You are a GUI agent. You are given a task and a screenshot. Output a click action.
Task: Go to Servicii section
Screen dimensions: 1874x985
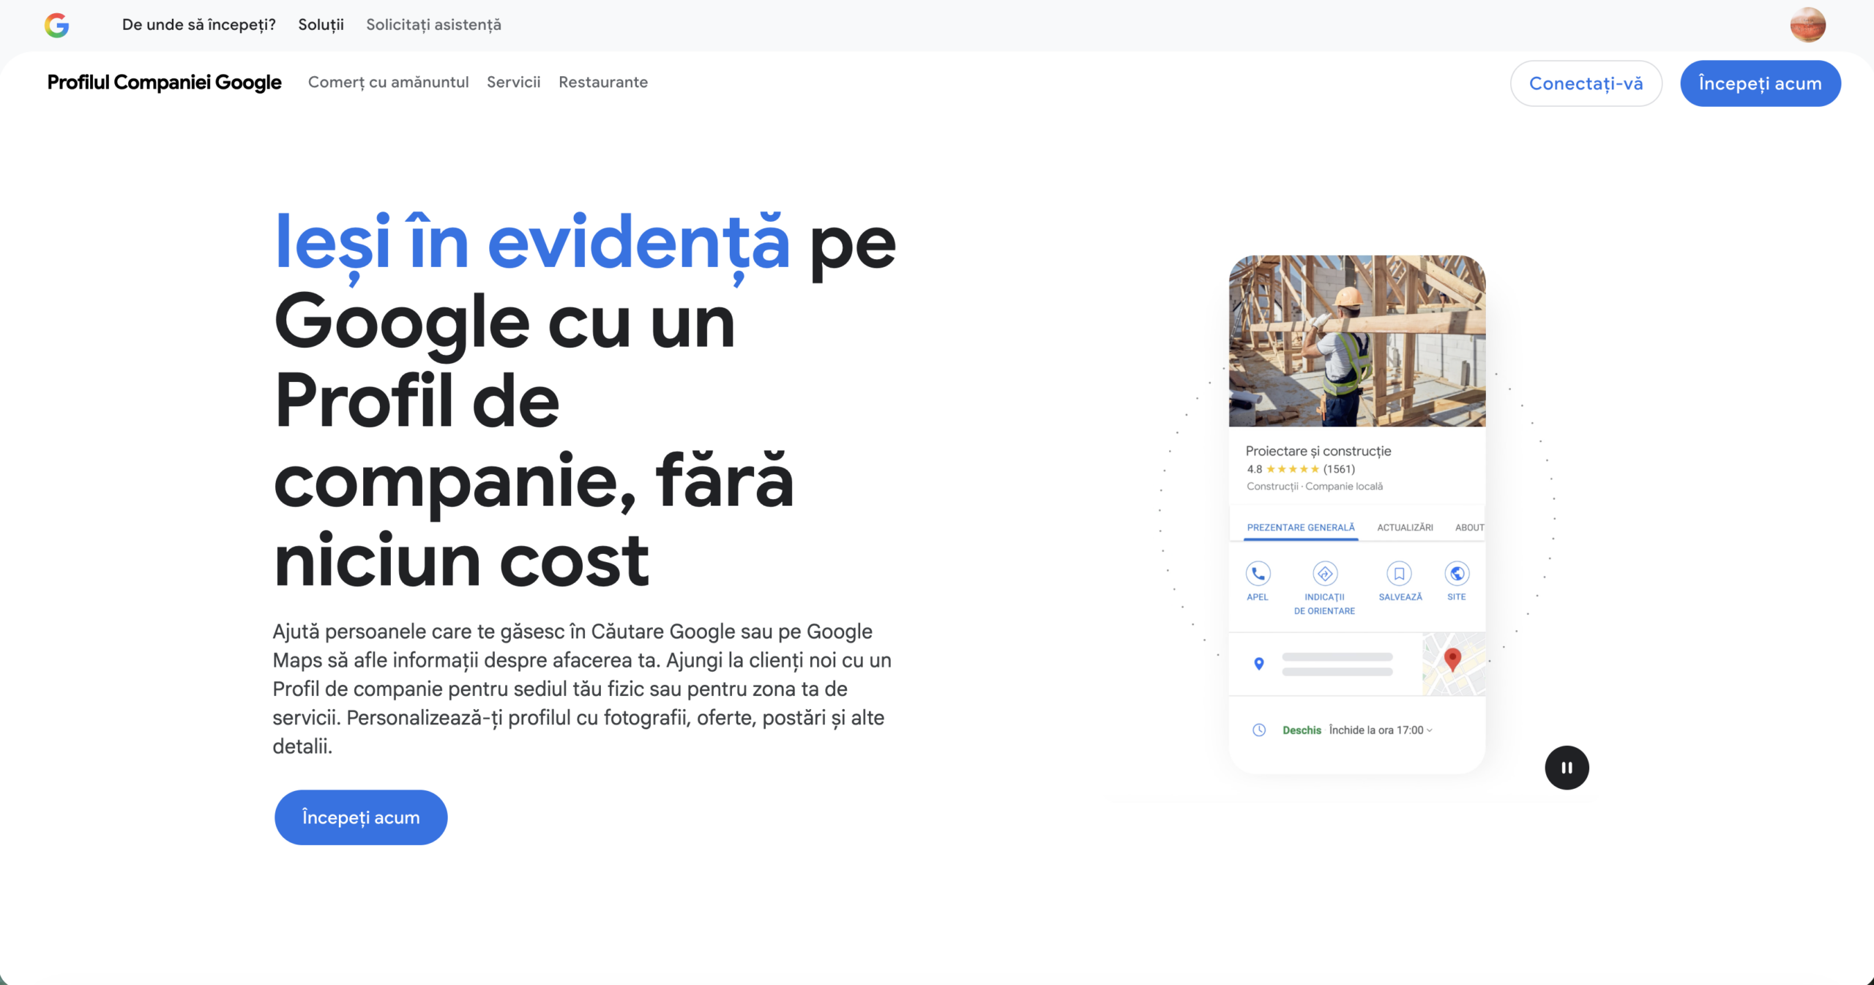[x=513, y=82]
